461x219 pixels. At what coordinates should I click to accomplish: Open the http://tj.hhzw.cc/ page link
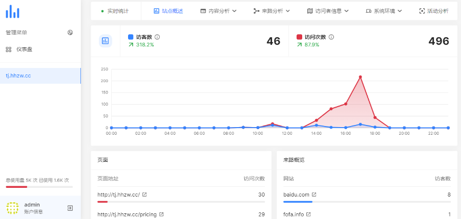coord(118,194)
